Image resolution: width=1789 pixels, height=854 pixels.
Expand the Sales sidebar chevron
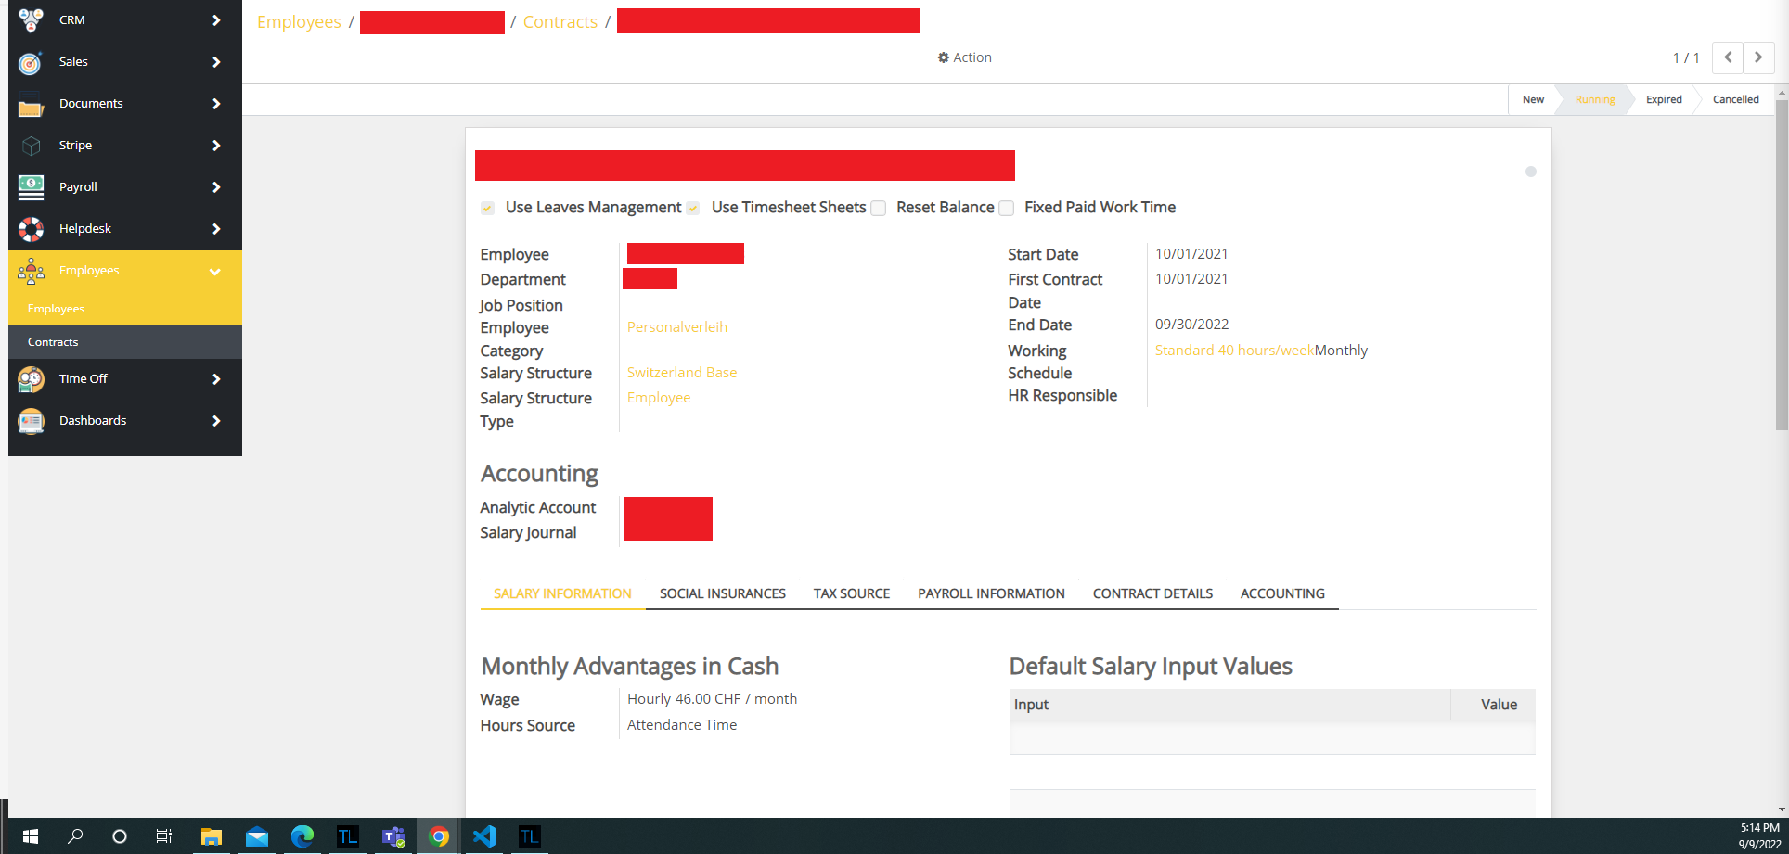coord(215,61)
